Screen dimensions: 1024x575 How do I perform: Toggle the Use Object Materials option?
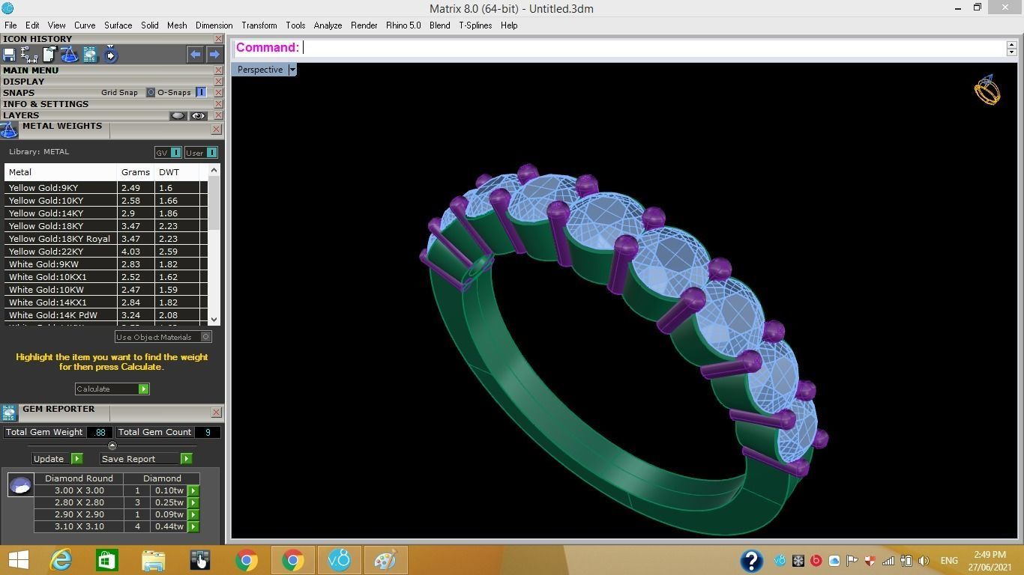(205, 337)
